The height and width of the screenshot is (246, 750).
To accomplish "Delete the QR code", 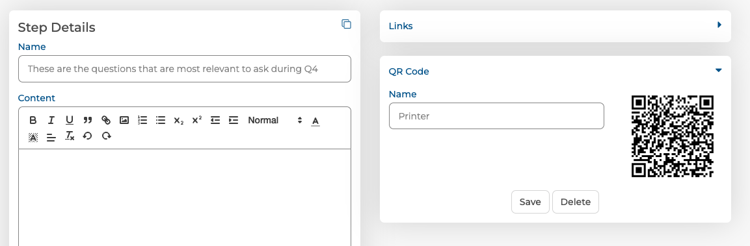I will click(576, 202).
